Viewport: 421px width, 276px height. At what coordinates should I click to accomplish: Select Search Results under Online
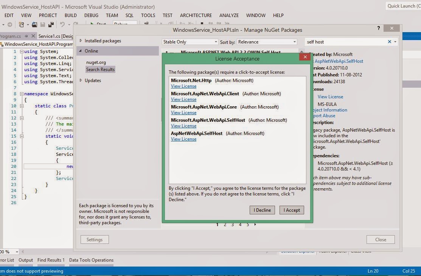click(100, 70)
